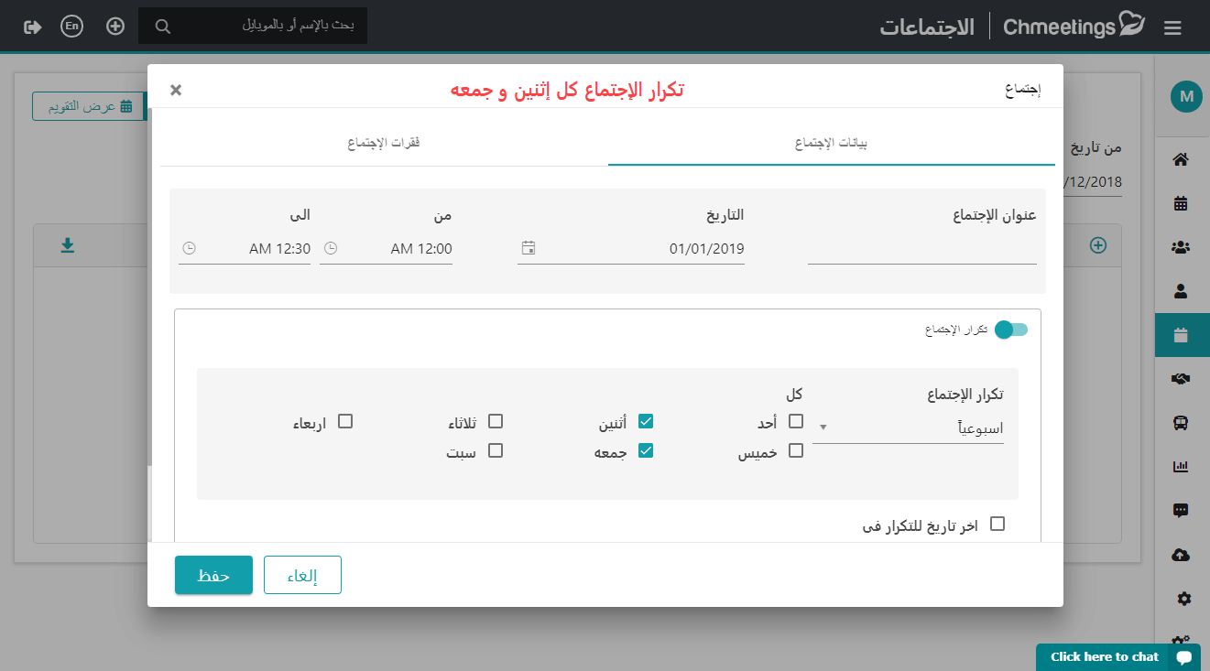Click the Chmeetings logo
Image resolution: width=1210 pixels, height=671 pixels.
(x=1074, y=26)
